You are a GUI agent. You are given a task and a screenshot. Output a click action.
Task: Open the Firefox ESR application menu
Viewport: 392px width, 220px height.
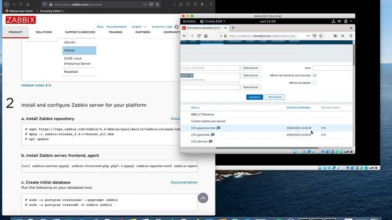(213, 21)
